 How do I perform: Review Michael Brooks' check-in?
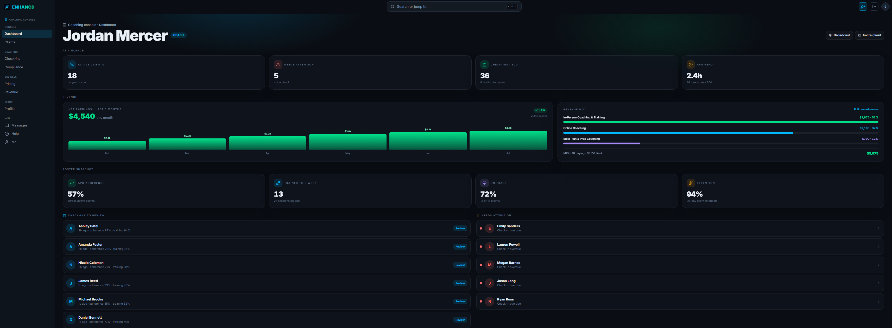click(x=460, y=302)
